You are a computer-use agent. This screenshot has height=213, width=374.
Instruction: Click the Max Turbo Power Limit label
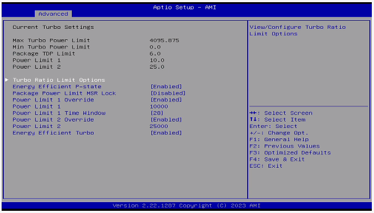tap(51, 40)
